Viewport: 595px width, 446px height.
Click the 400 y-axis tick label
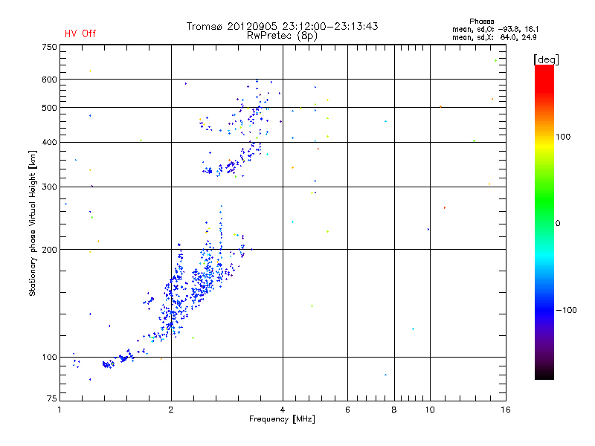pyautogui.click(x=49, y=142)
